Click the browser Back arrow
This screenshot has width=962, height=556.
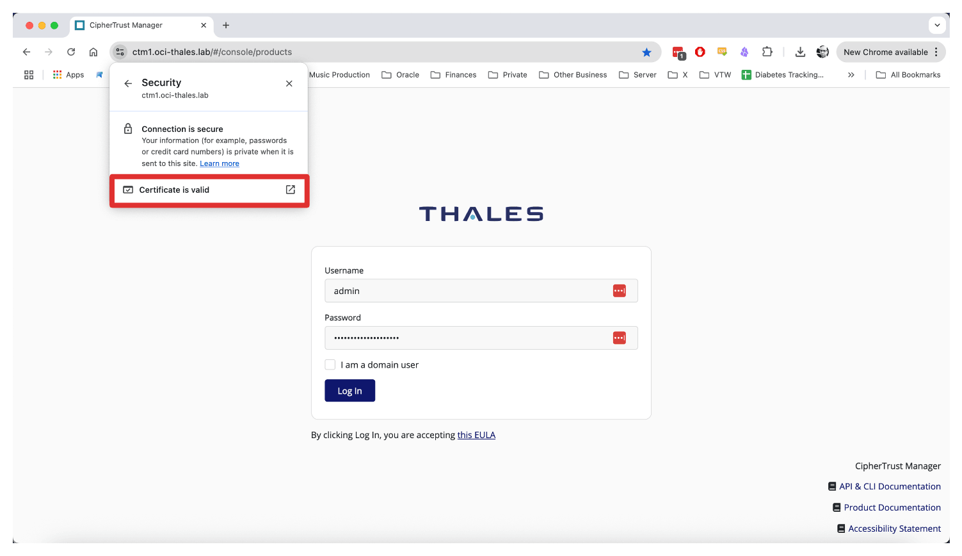pyautogui.click(x=26, y=52)
